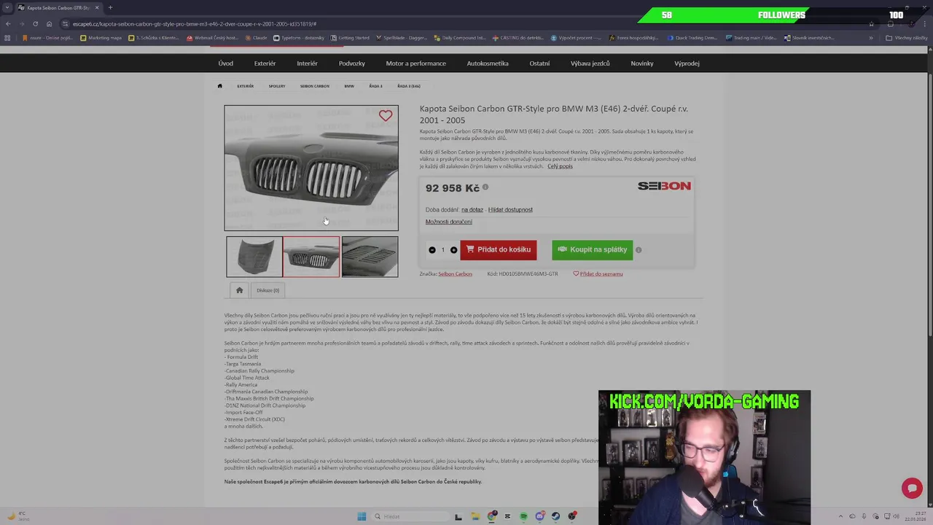Select the middle grille thumbnail image
Image resolution: width=933 pixels, height=525 pixels.
[x=311, y=257]
